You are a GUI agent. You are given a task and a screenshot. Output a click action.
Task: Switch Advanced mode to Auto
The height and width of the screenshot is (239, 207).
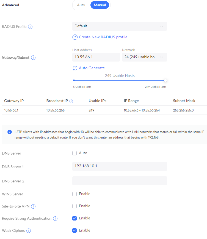81,5
